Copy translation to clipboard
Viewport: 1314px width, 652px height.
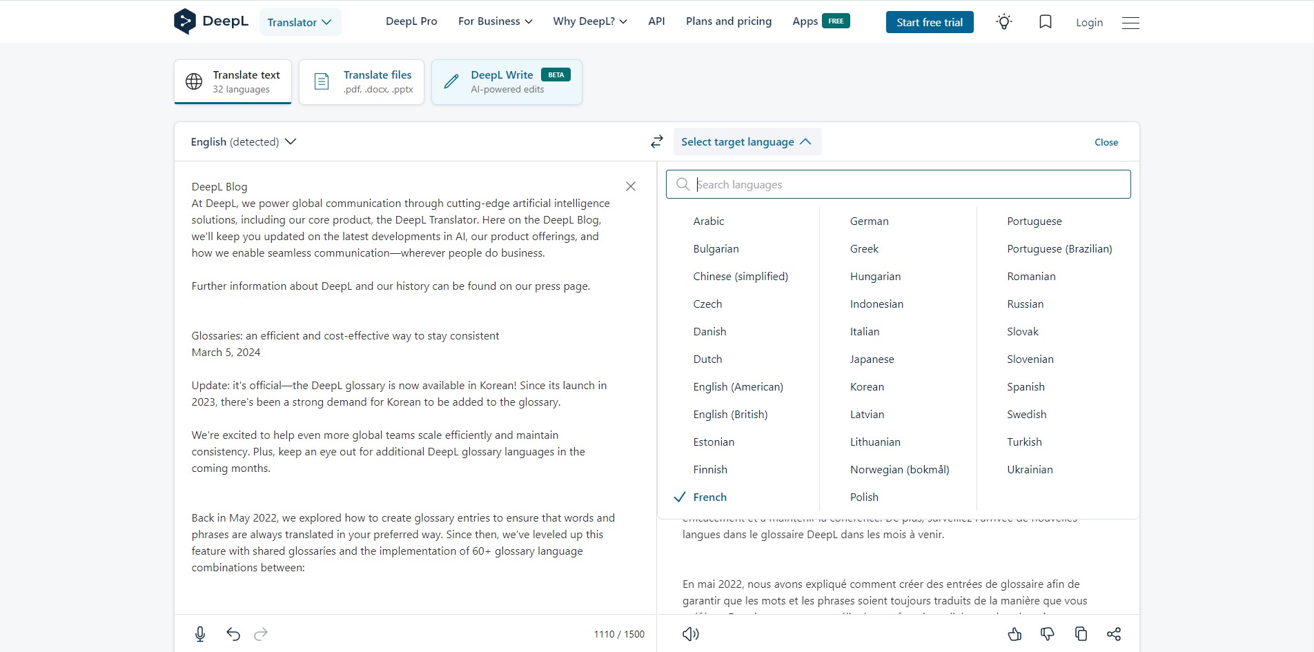[1081, 634]
